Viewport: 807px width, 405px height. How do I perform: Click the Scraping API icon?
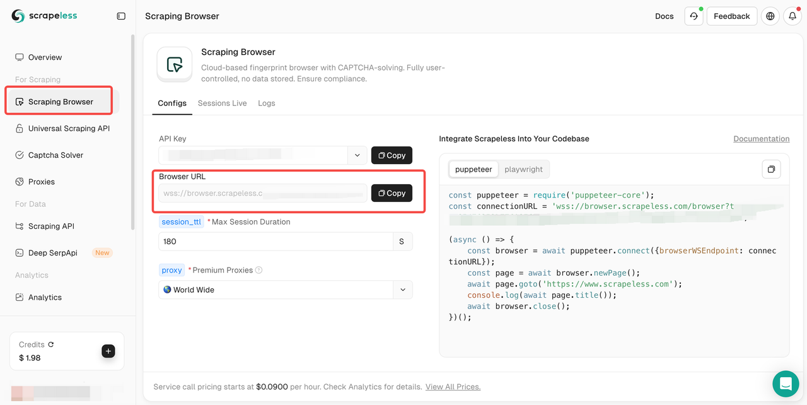point(20,226)
